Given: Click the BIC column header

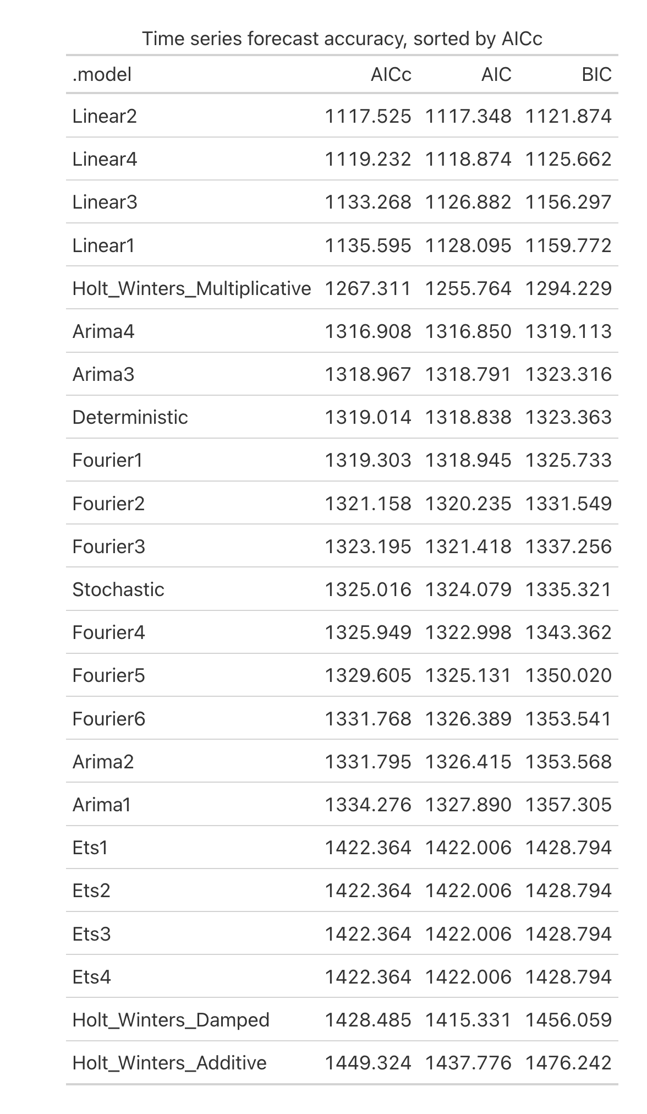Looking at the screenshot, I should [x=596, y=74].
